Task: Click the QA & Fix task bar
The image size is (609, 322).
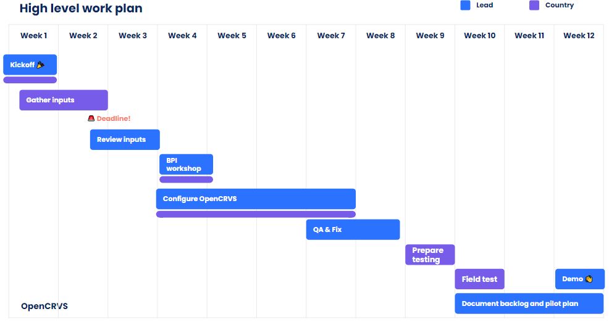Action: pos(353,229)
